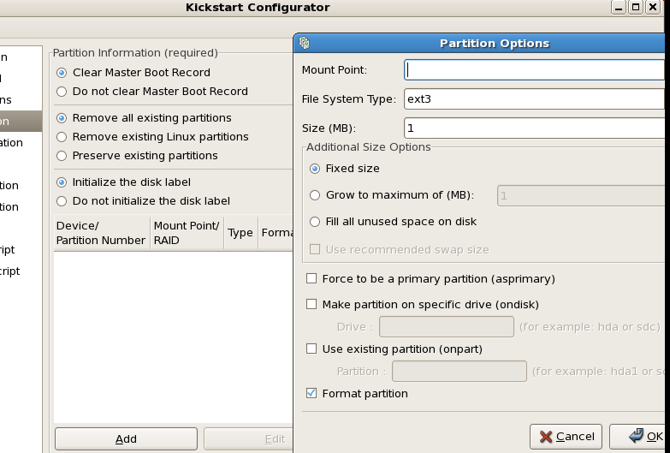Enable Force to be a primary partition
Image resolution: width=670 pixels, height=453 pixels.
(x=311, y=279)
